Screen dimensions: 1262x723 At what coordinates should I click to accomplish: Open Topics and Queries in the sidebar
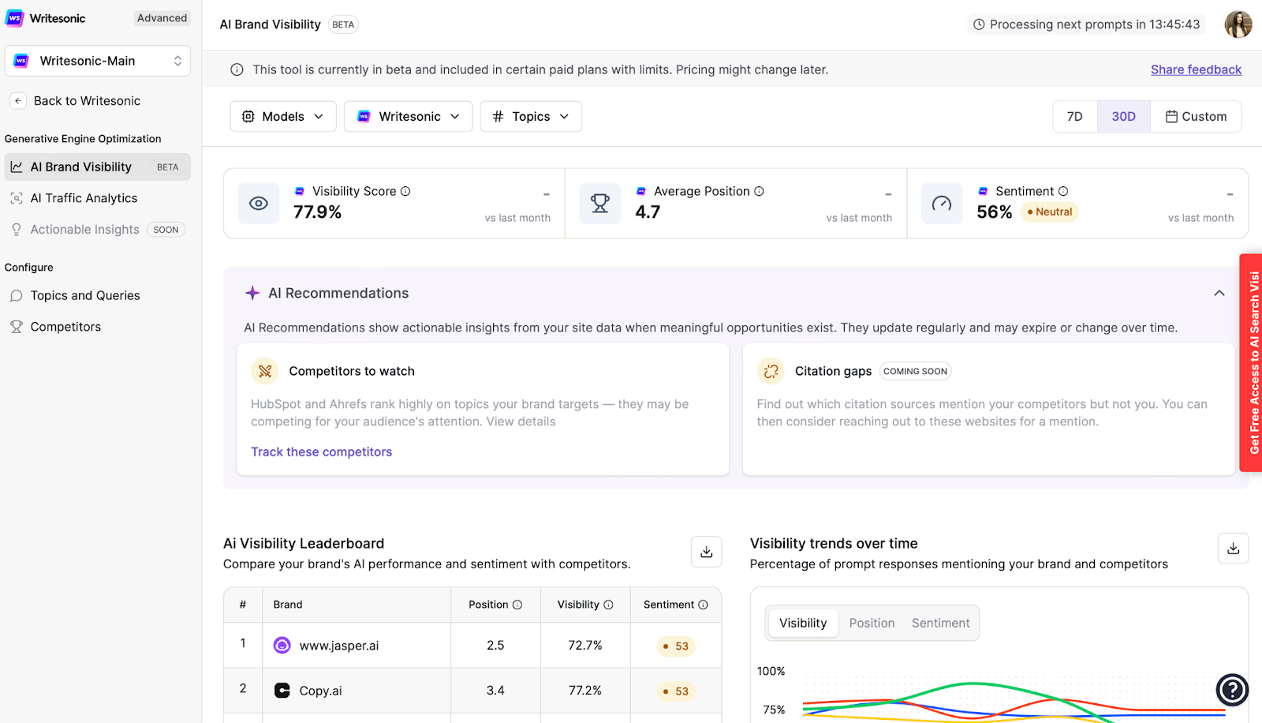coord(98,296)
